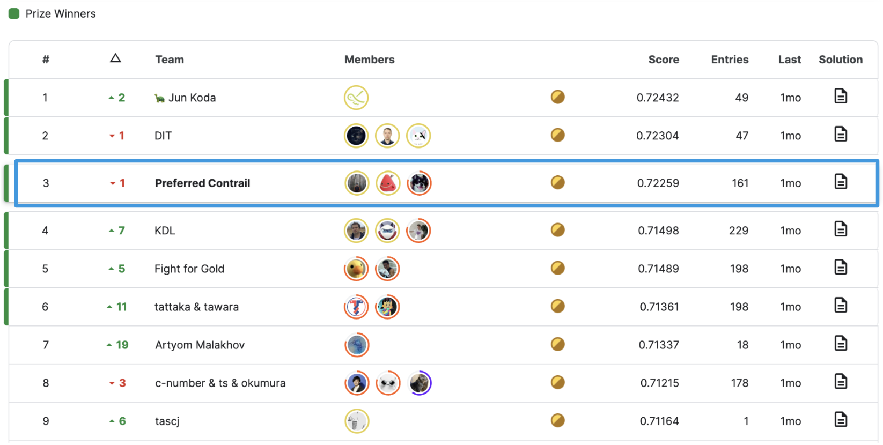The height and width of the screenshot is (445, 883).
Task: Click the green Prize Winners legend swatch
Action: click(14, 13)
